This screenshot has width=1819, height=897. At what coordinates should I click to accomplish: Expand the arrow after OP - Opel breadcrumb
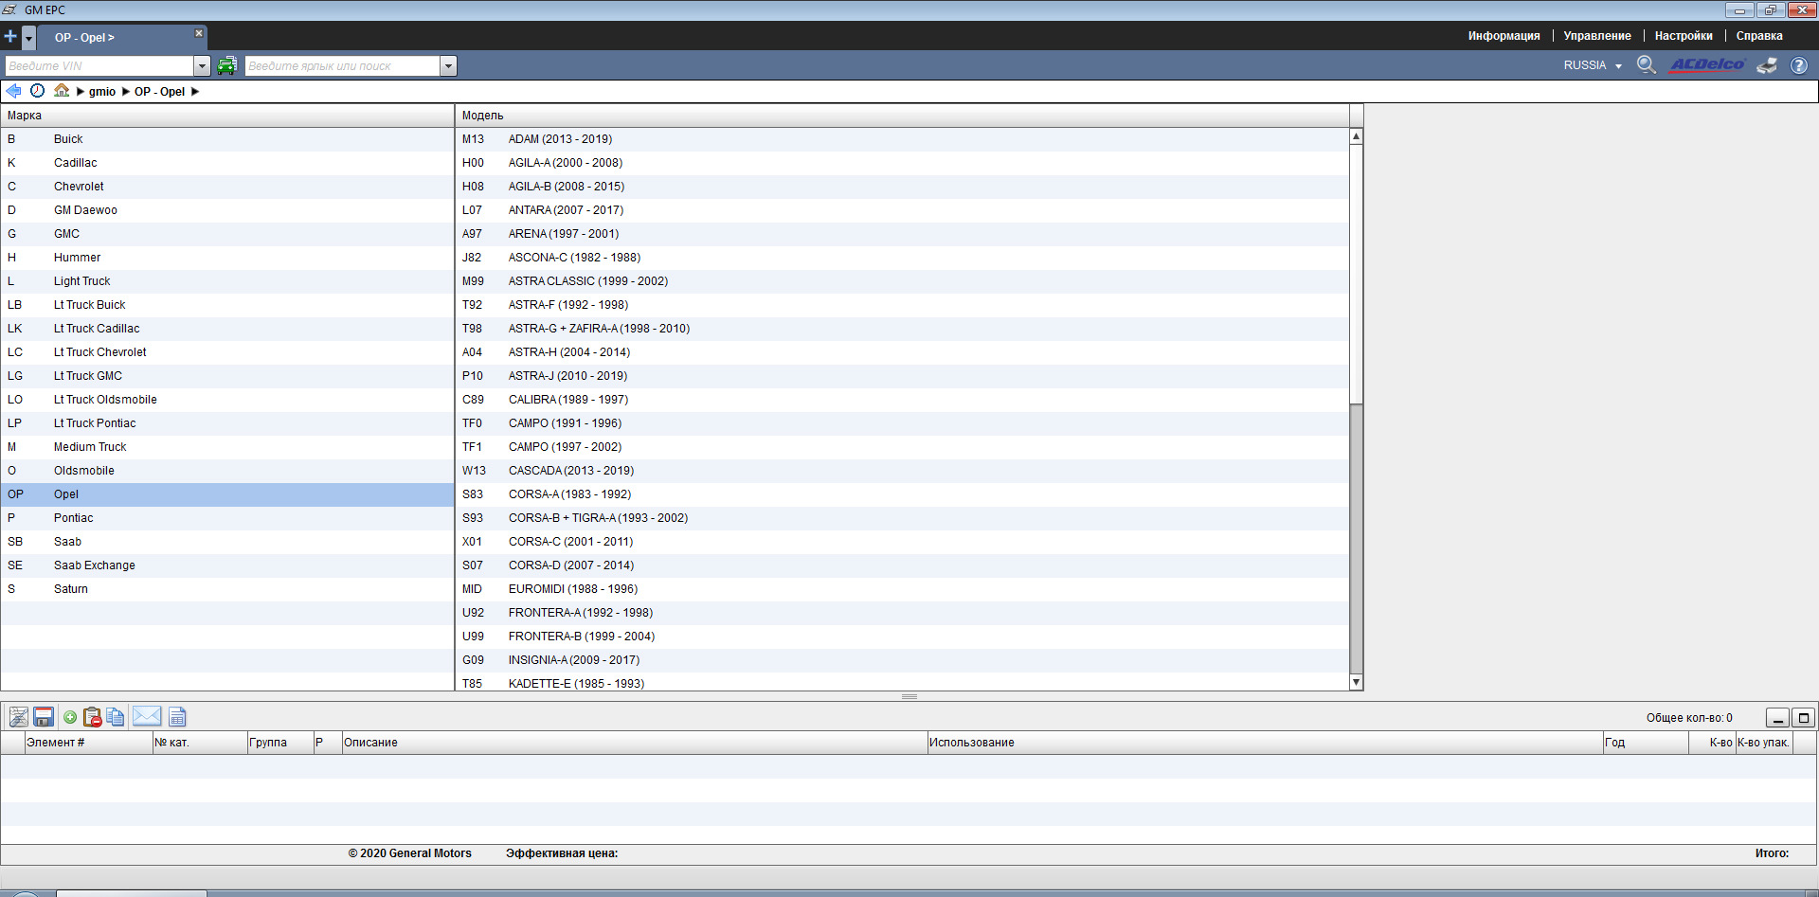pos(195,92)
